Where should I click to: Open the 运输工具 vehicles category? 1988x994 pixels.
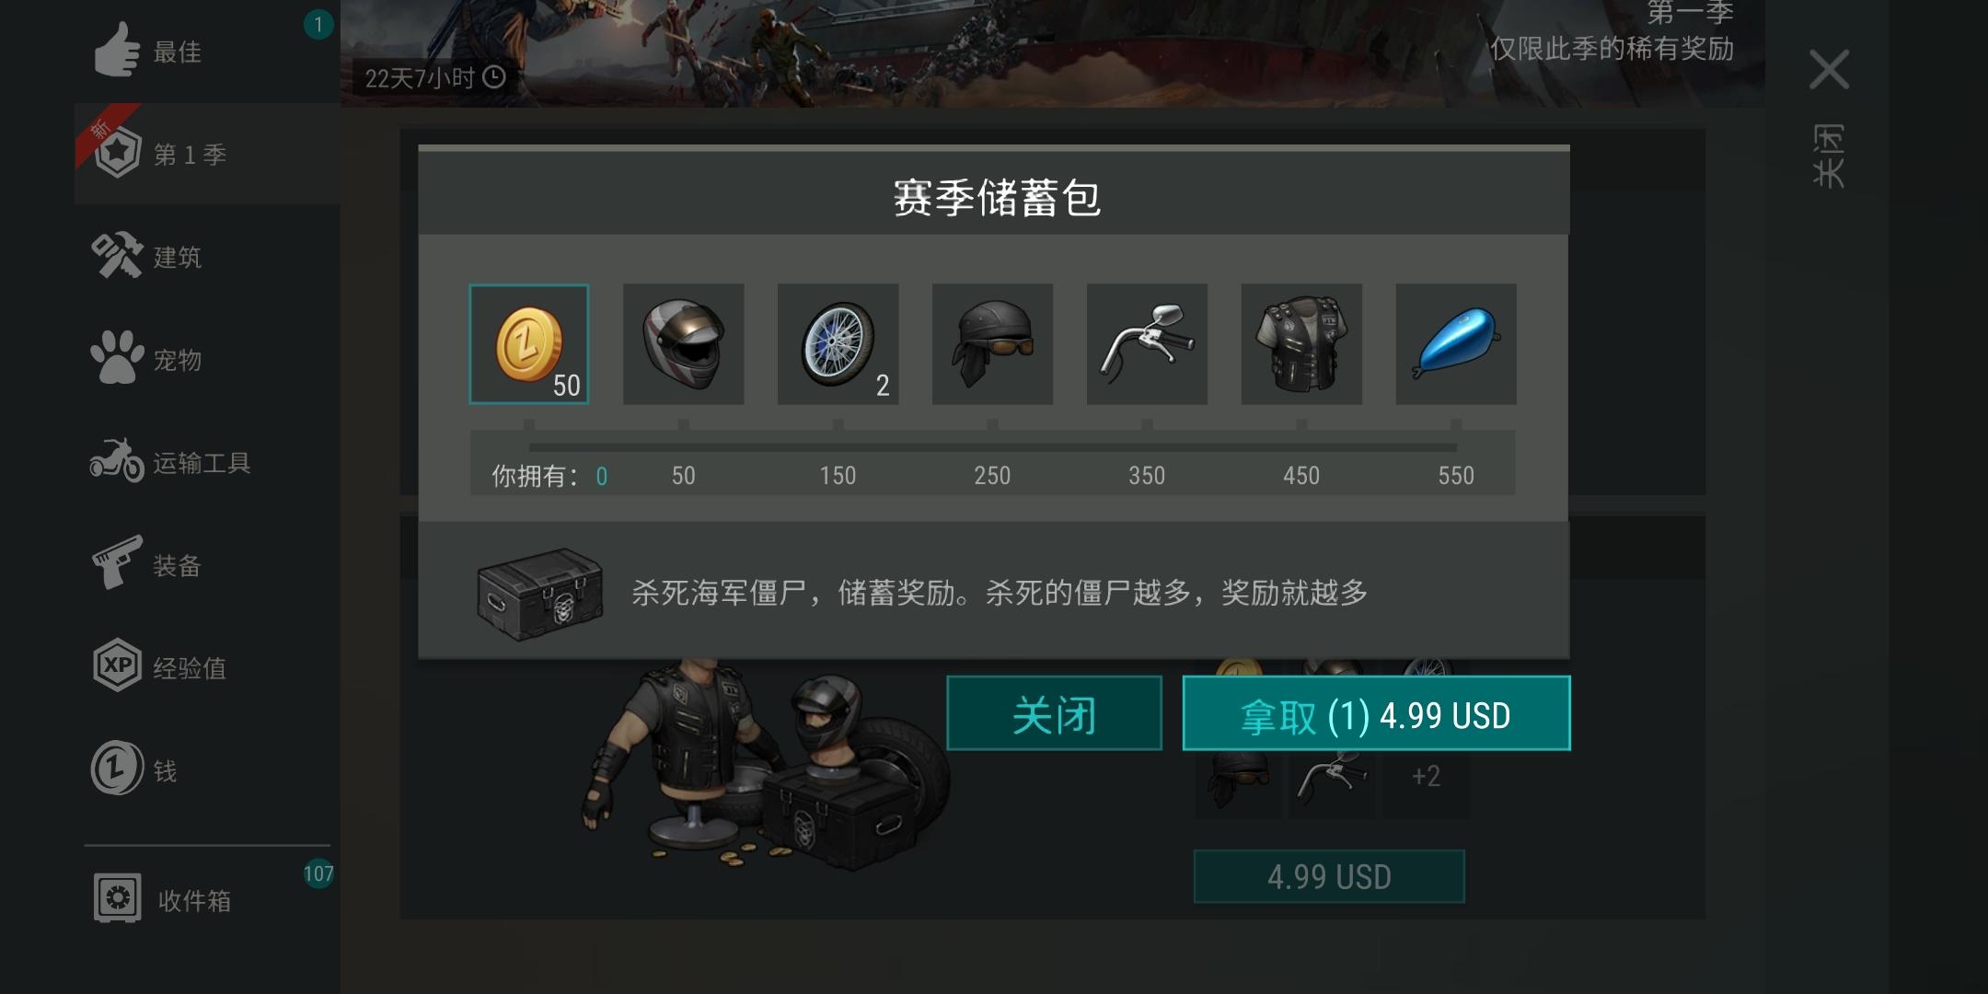pos(207,462)
